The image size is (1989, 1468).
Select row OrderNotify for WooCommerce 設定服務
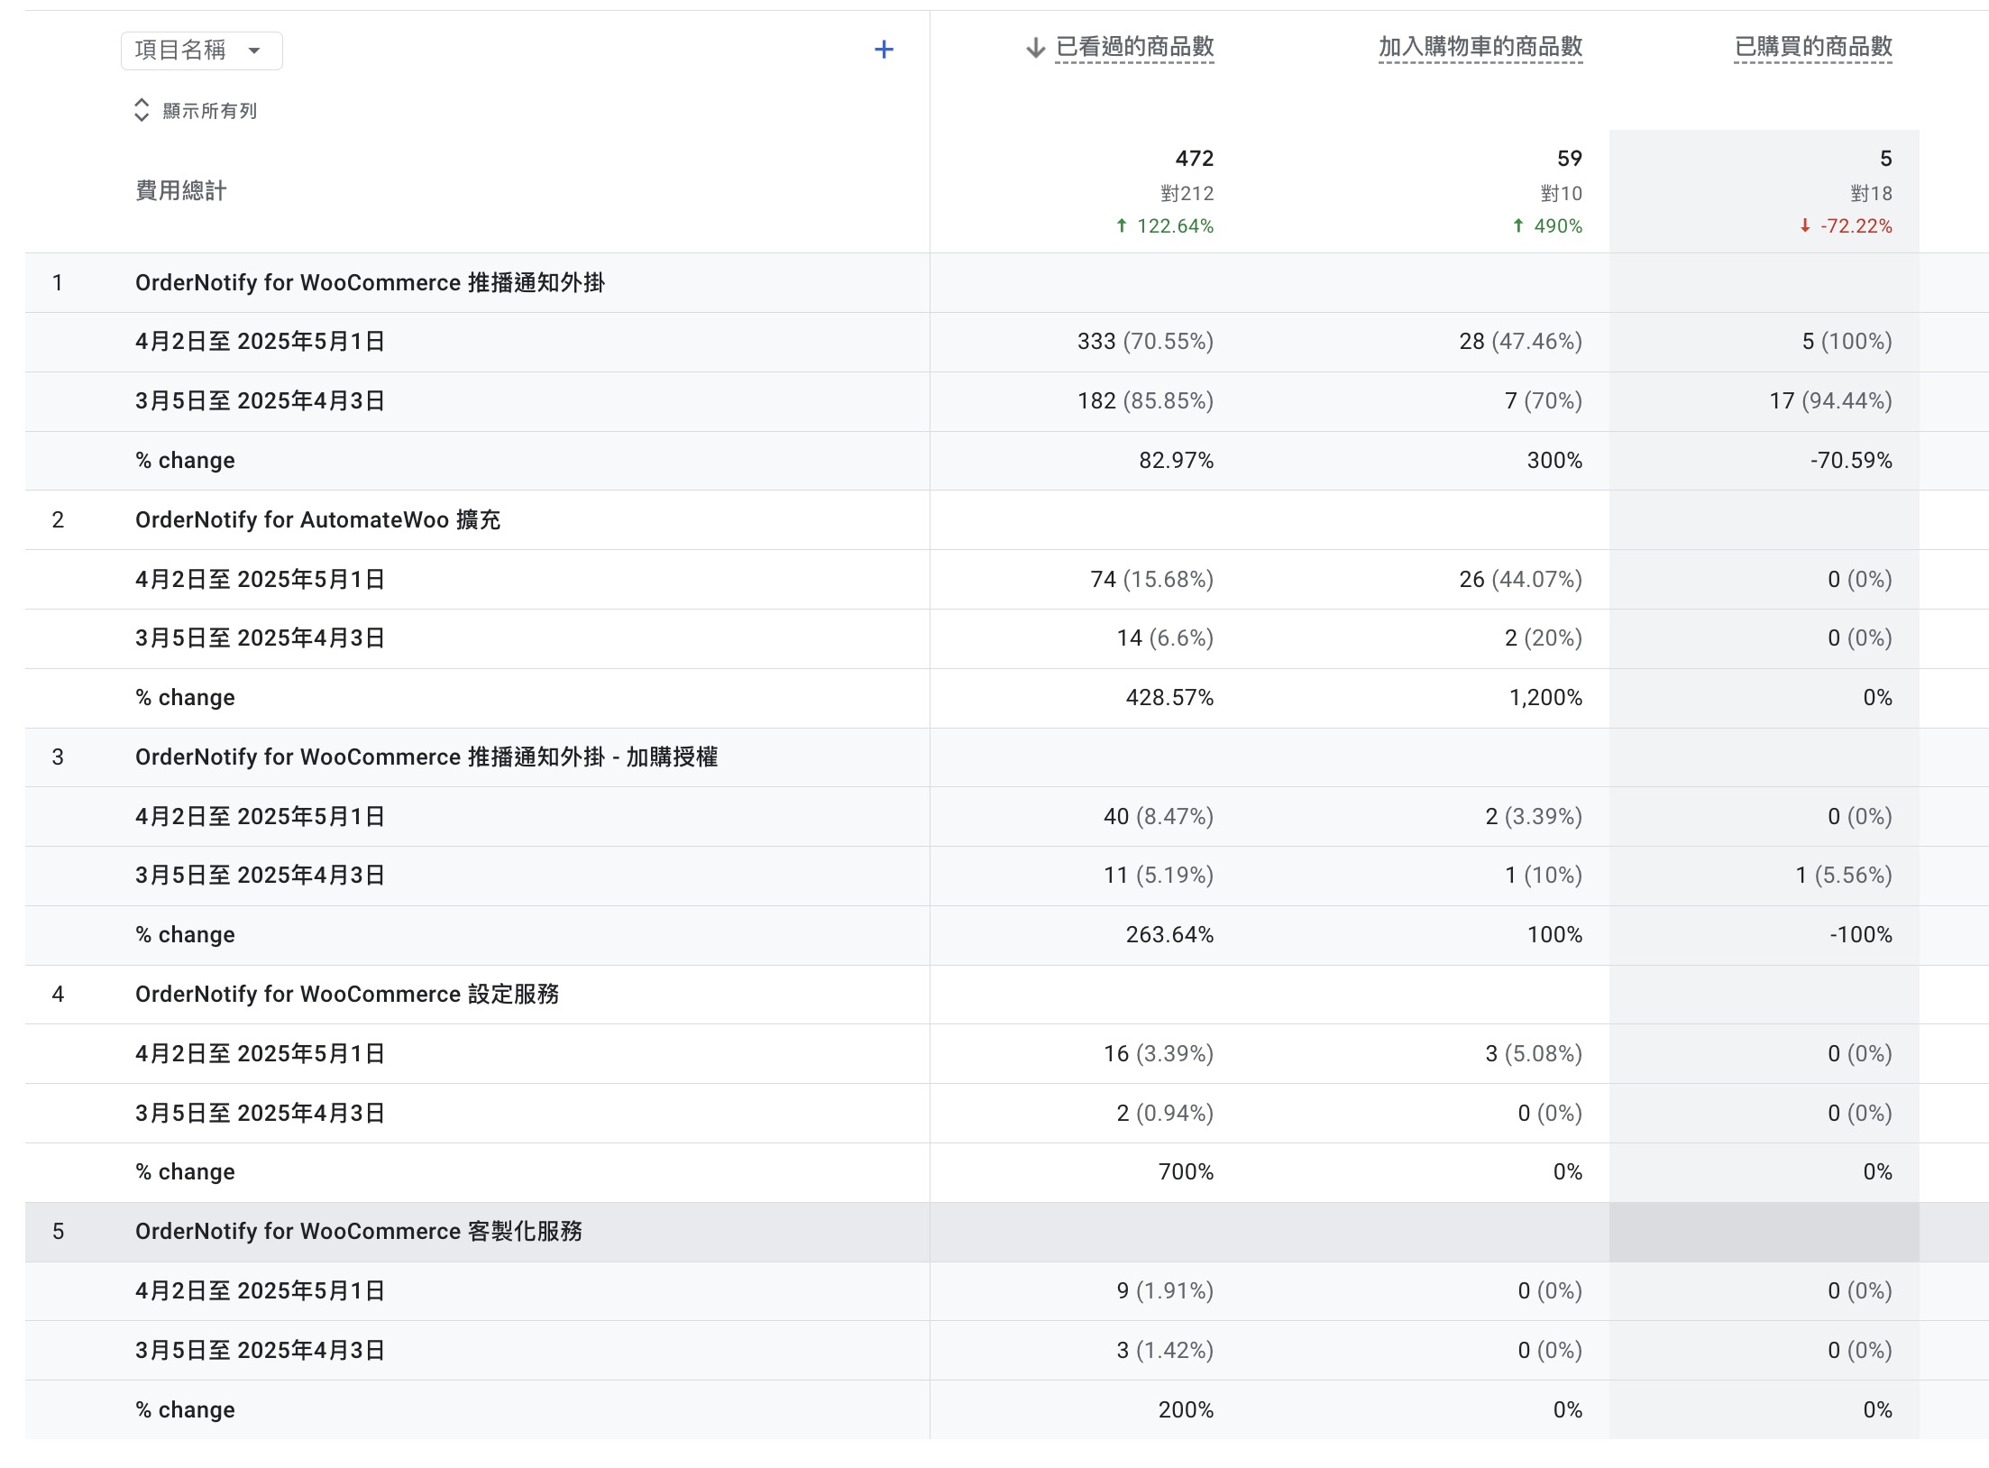(x=347, y=995)
